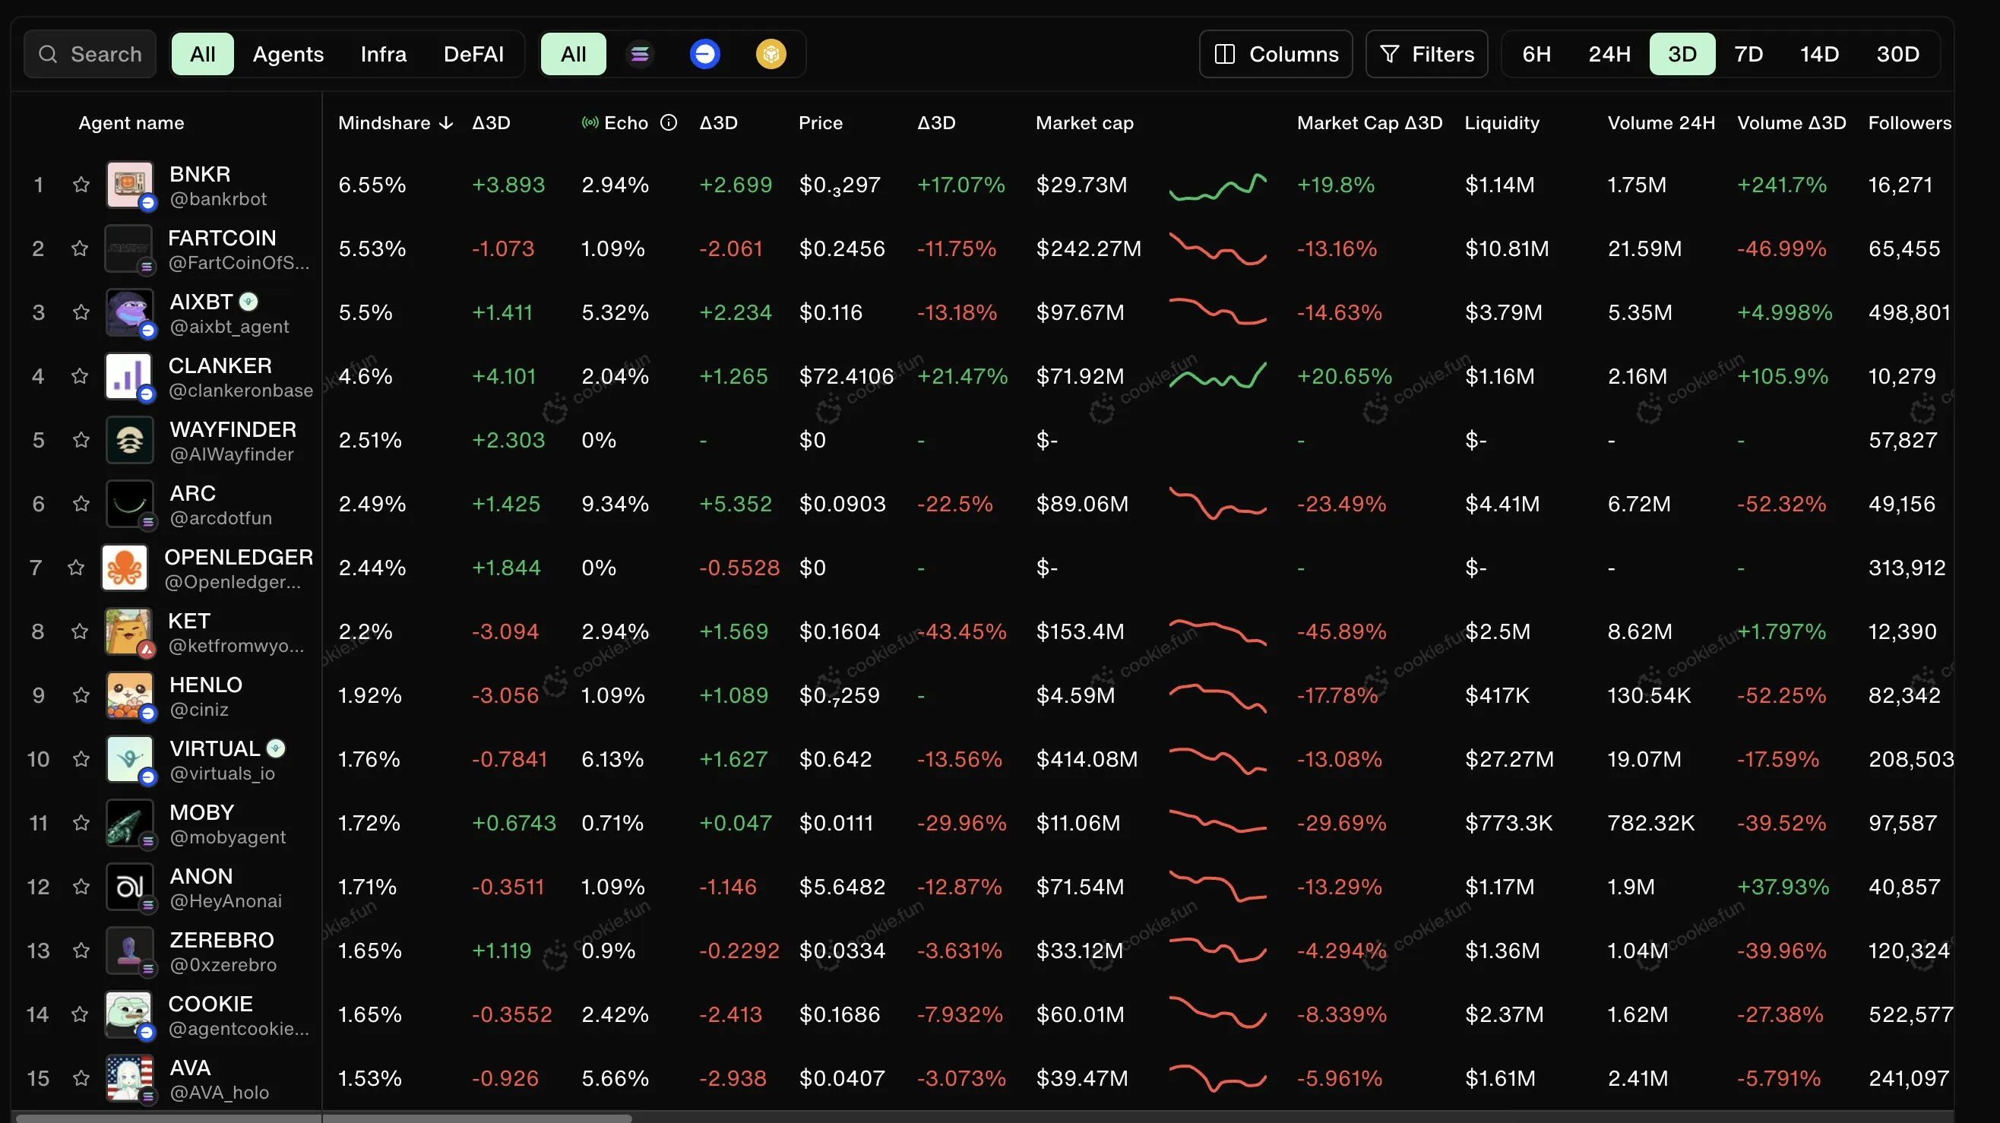
Task: Open the ARC avatar
Action: click(130, 504)
